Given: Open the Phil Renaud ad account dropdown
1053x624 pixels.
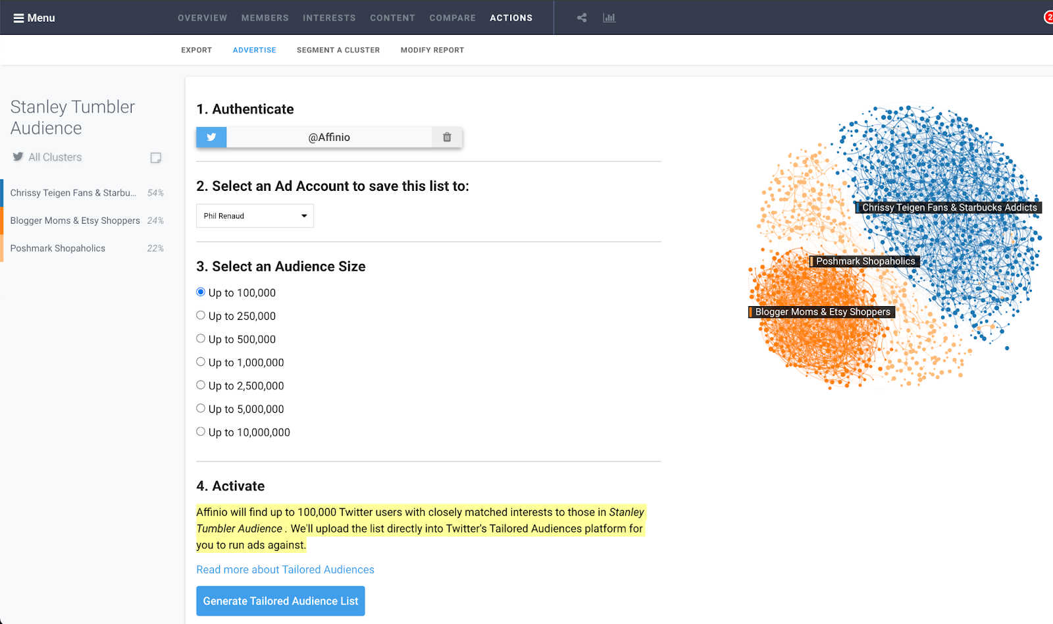Looking at the screenshot, I should pyautogui.click(x=255, y=216).
